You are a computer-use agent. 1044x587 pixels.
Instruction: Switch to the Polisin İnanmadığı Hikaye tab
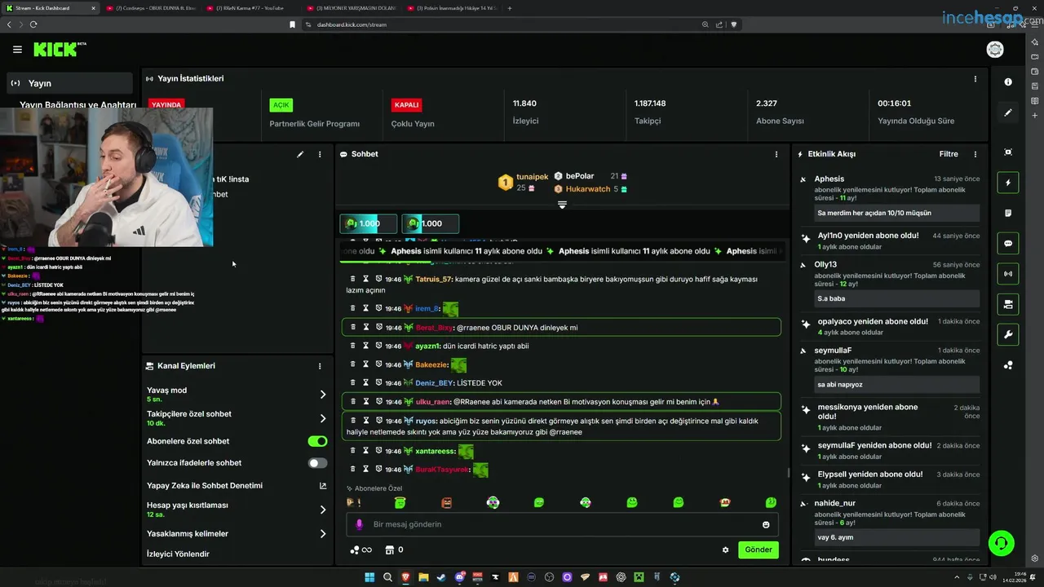click(x=453, y=8)
